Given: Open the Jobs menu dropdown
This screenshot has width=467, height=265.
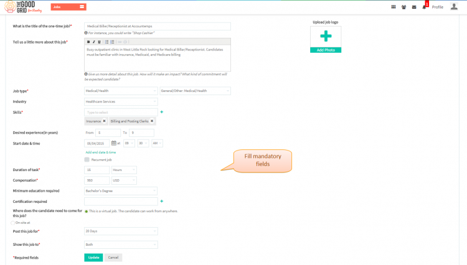Looking at the screenshot, I should (68, 7).
